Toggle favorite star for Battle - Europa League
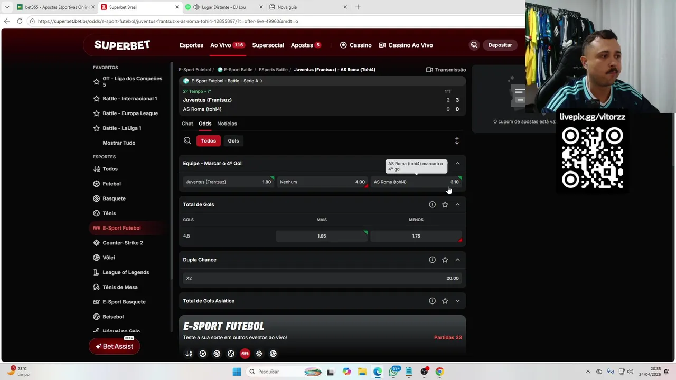This screenshot has height=380, width=676. coord(96,113)
